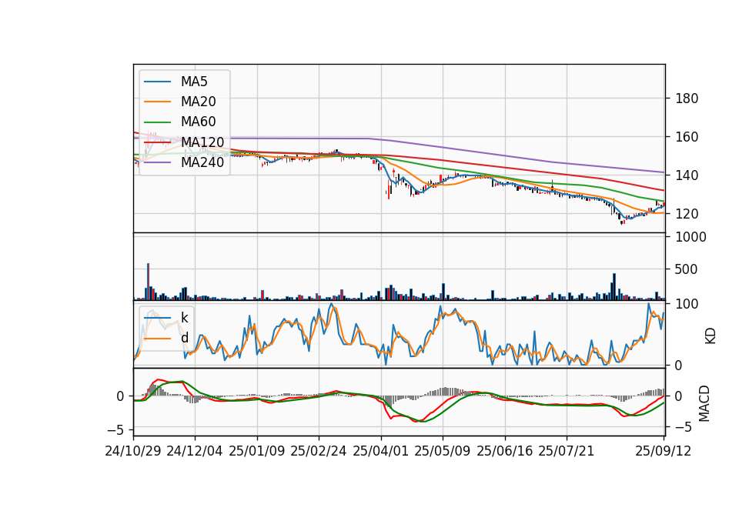This screenshot has height=531, width=739.
Task: Click the MA20 legend label
Action: pos(198,102)
